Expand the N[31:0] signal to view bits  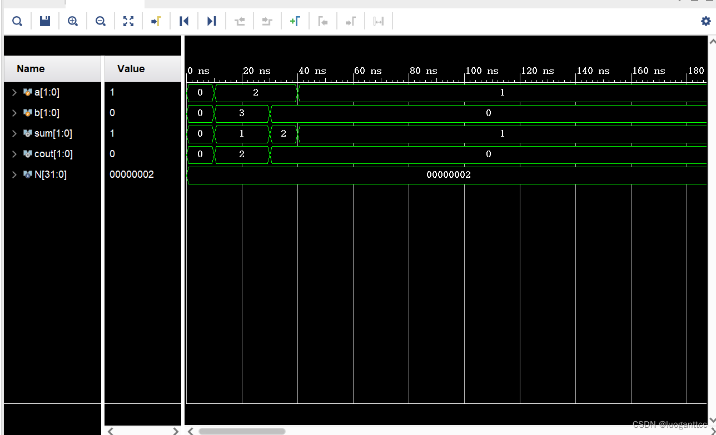click(14, 174)
